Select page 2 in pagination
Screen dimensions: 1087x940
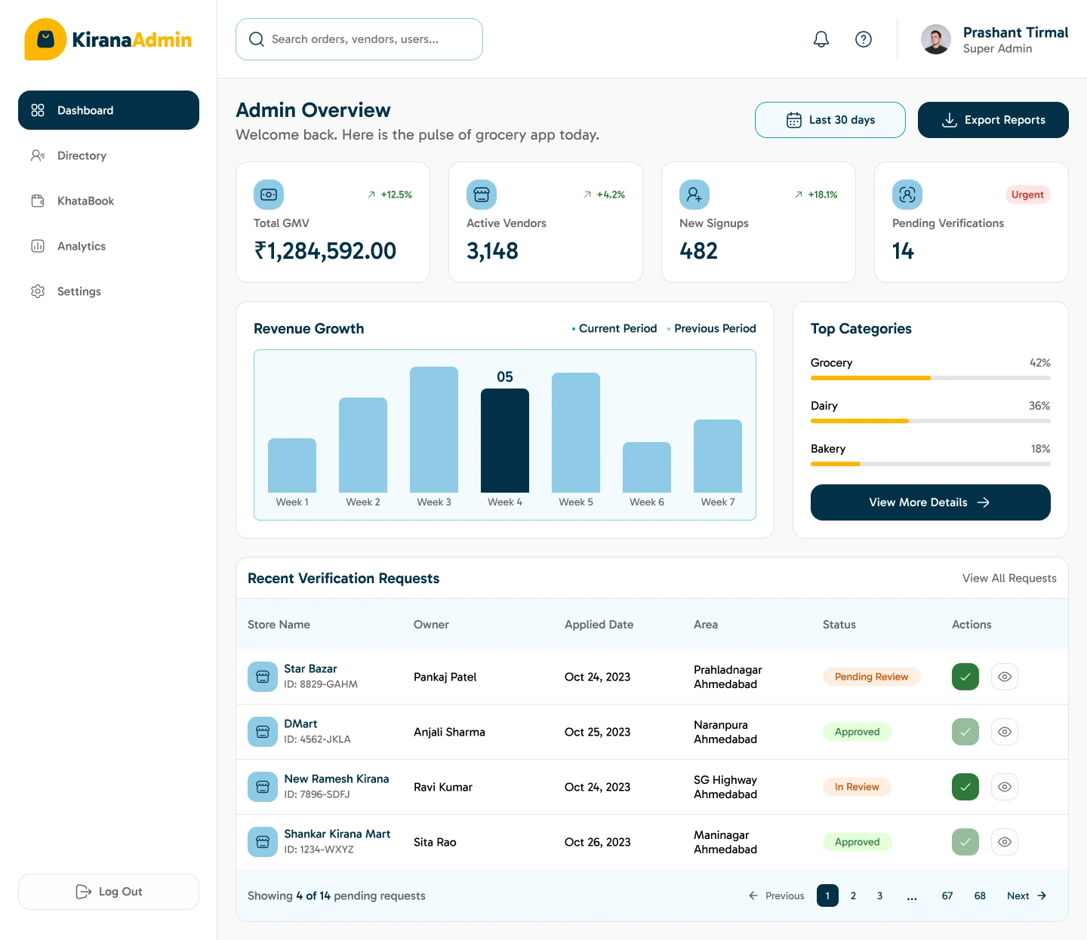point(853,895)
